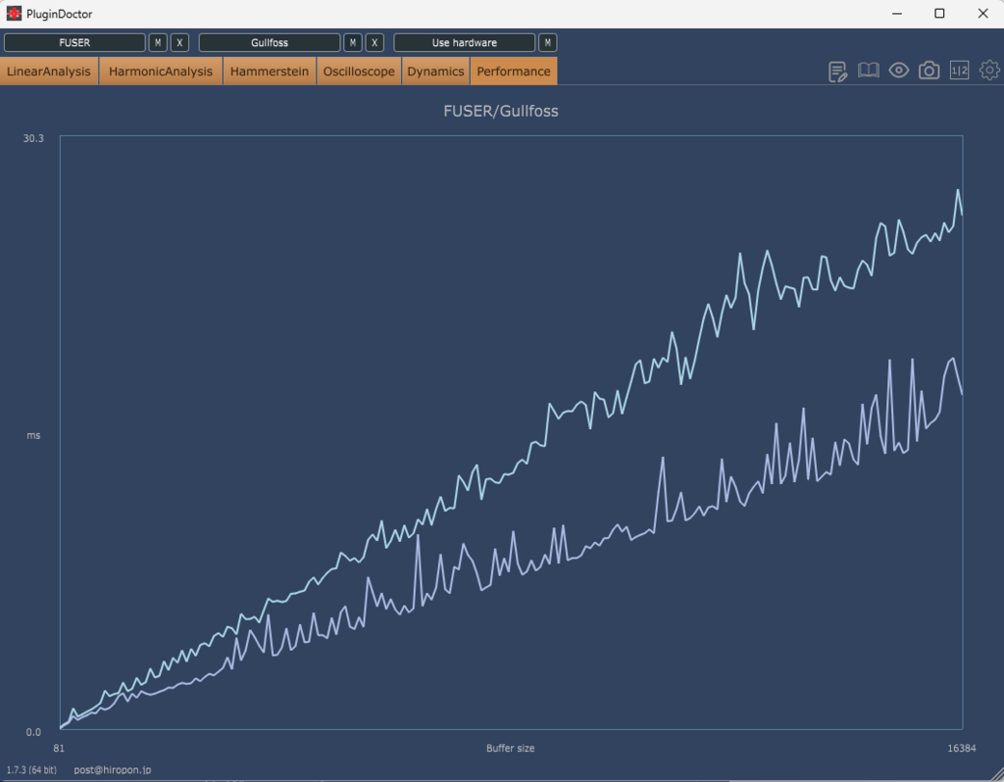Remove Gullfoss plugin with X button

tap(375, 43)
